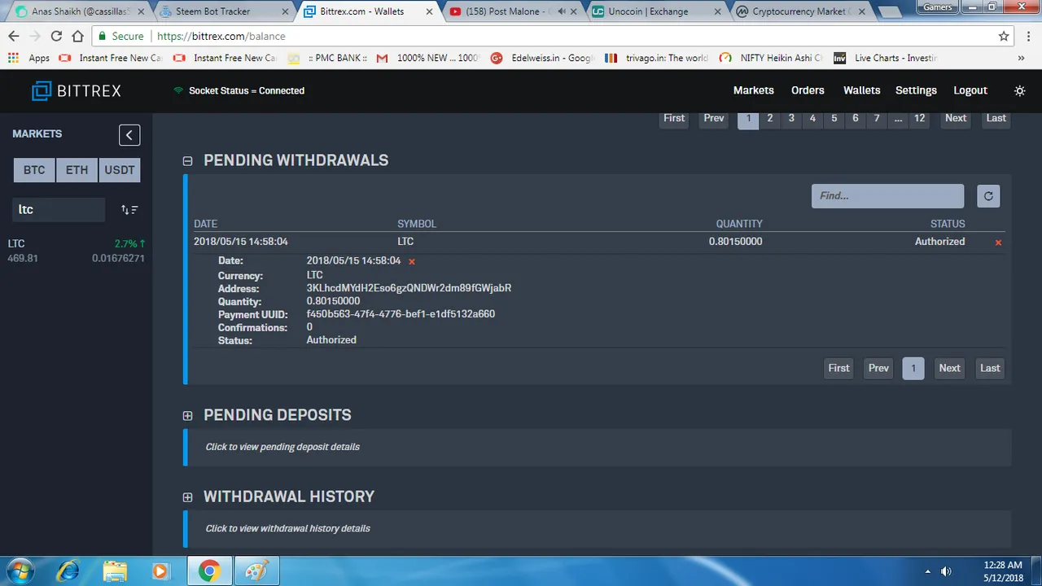This screenshot has height=586, width=1042.
Task: Open the Apps bookmarks shortcut
Action: (28, 58)
